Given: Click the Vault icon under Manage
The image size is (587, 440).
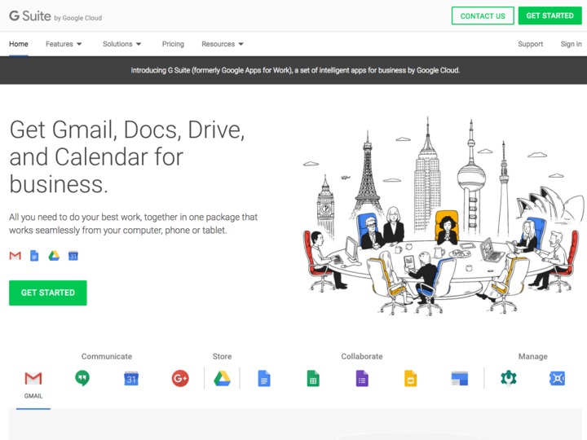Looking at the screenshot, I should [x=558, y=378].
